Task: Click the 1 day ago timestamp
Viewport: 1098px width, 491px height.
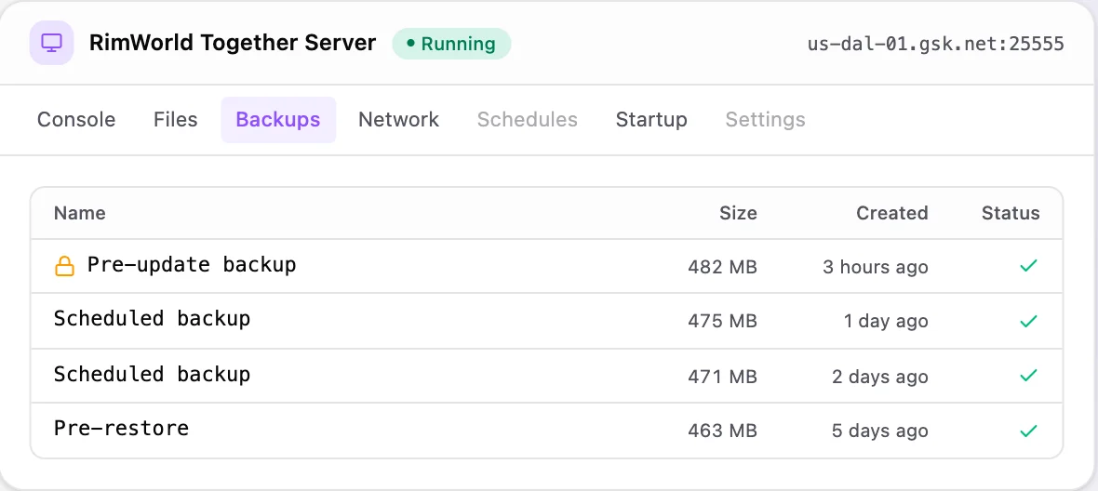Action: coord(886,322)
